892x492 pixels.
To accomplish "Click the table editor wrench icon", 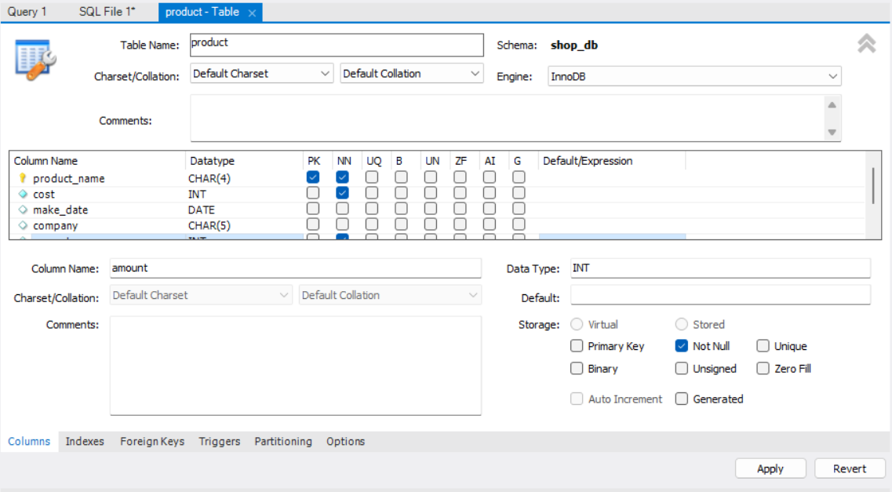I will coord(35,60).
